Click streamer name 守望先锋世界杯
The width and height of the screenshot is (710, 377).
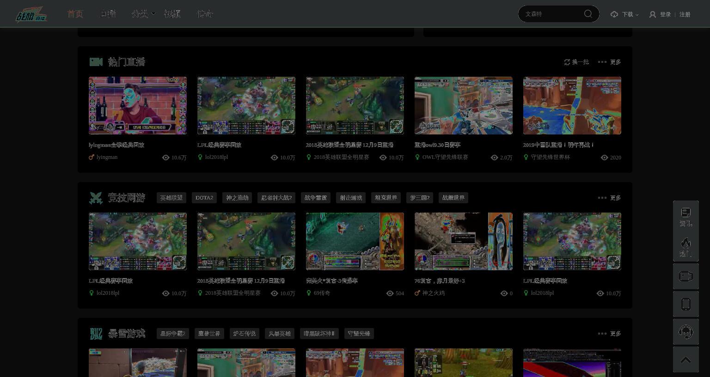551,157
